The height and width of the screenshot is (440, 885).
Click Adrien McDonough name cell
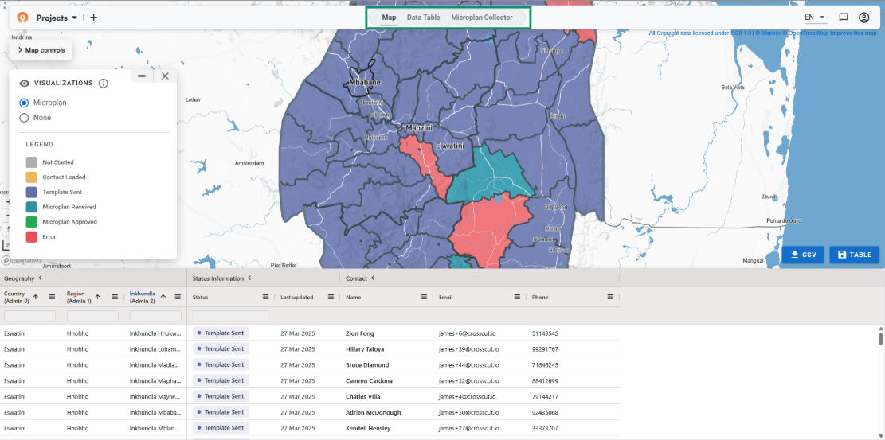373,412
